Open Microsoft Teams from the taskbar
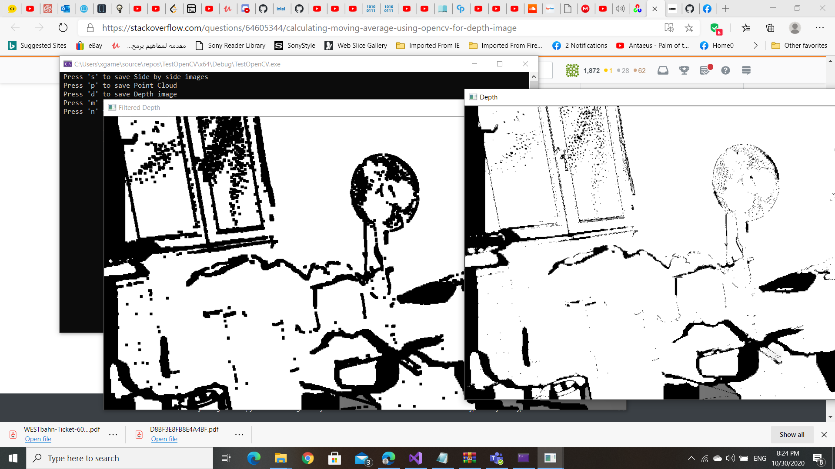 (x=496, y=458)
